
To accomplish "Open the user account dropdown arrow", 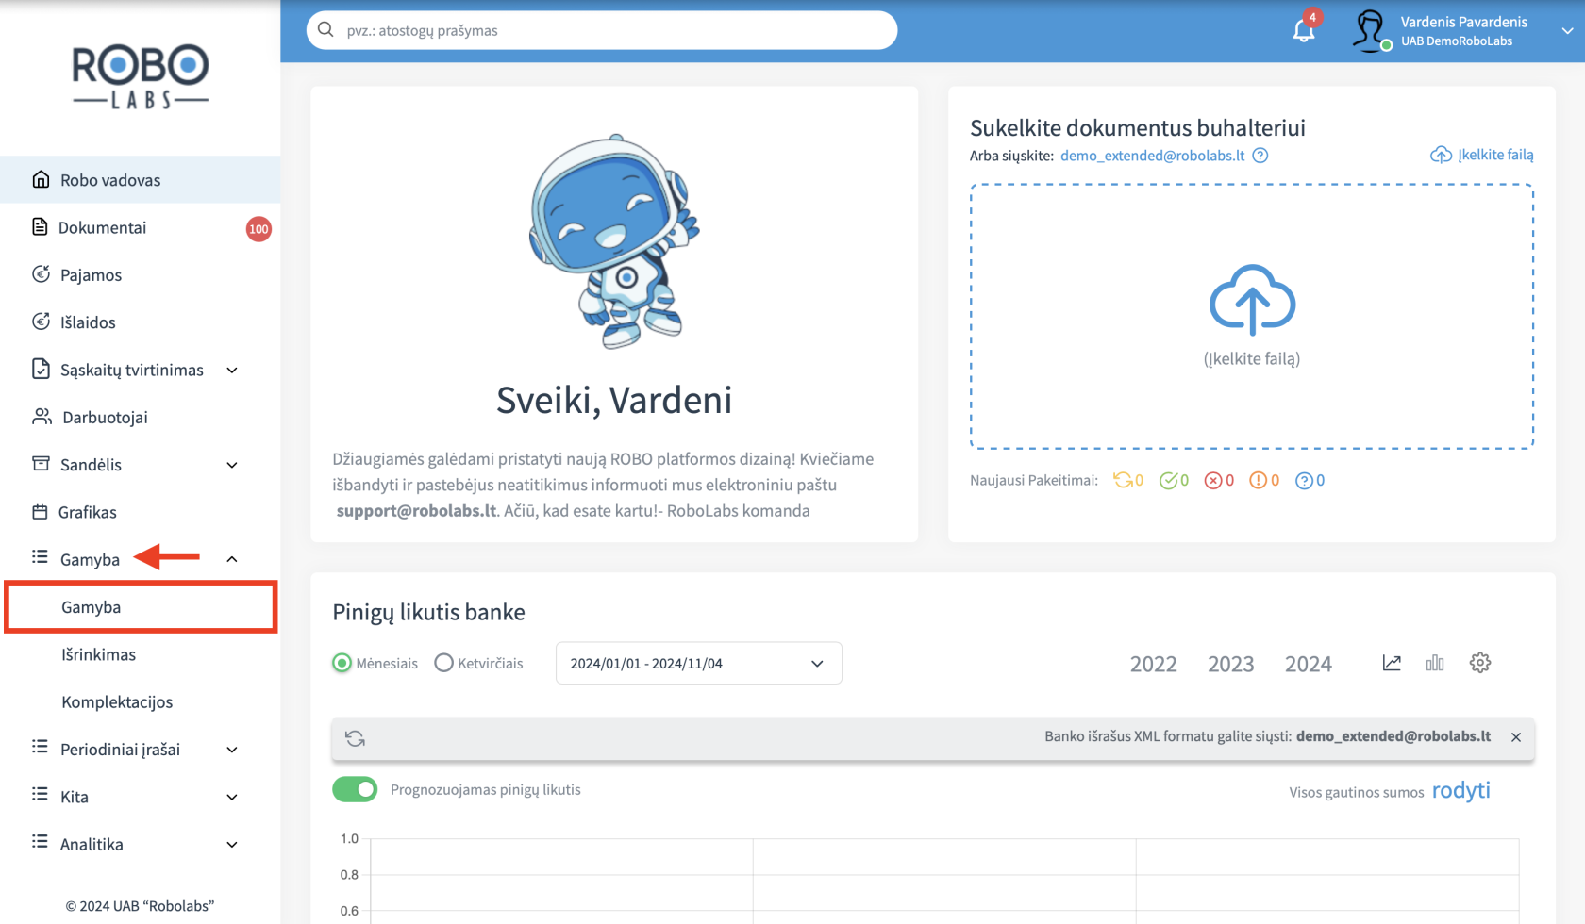I will click(1567, 31).
